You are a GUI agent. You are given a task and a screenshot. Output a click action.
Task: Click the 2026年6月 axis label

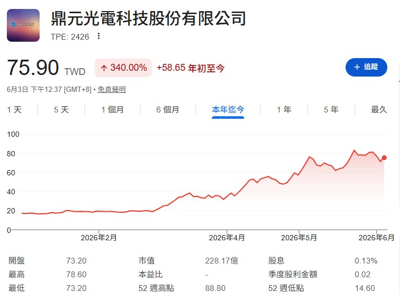(x=377, y=238)
